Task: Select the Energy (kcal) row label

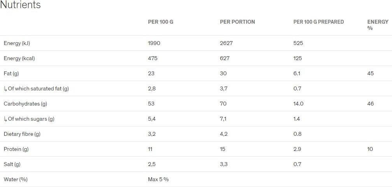Action: point(19,58)
